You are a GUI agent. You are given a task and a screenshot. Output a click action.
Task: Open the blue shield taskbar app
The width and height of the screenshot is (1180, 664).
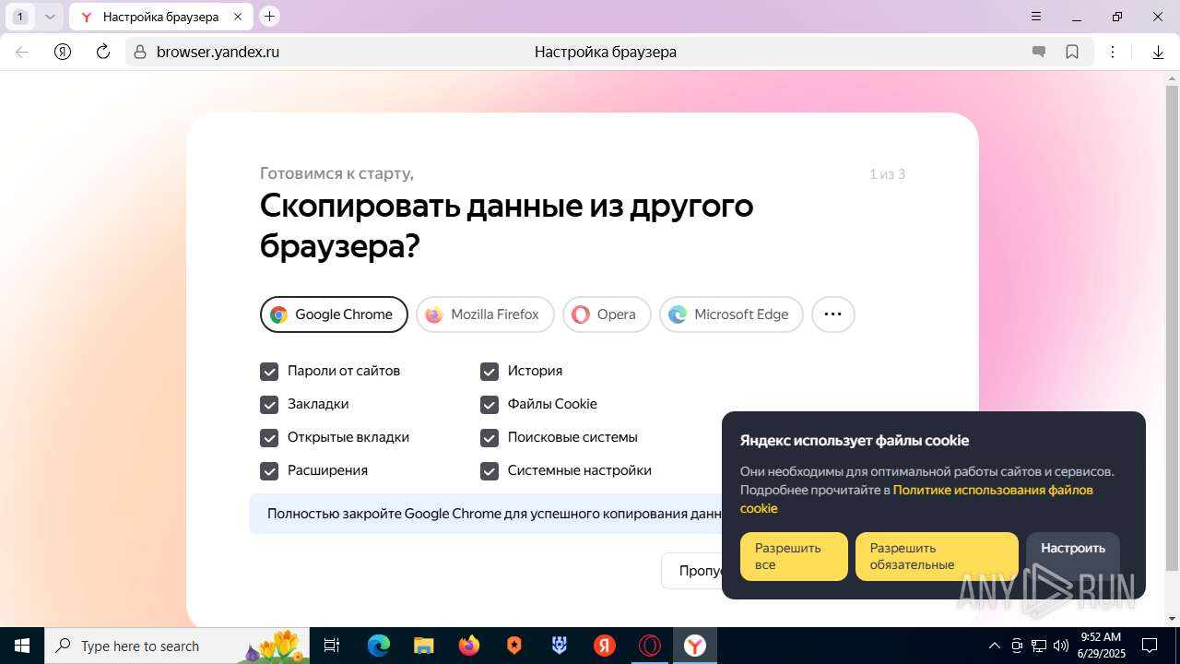point(560,646)
